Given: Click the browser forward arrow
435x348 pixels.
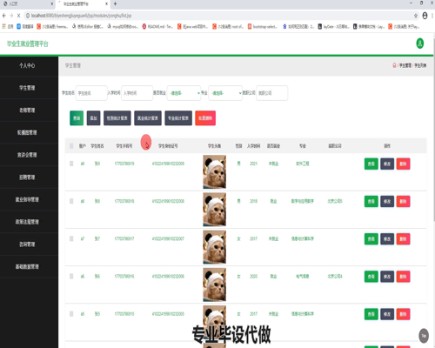Looking at the screenshot, I should pyautogui.click(x=11, y=16).
